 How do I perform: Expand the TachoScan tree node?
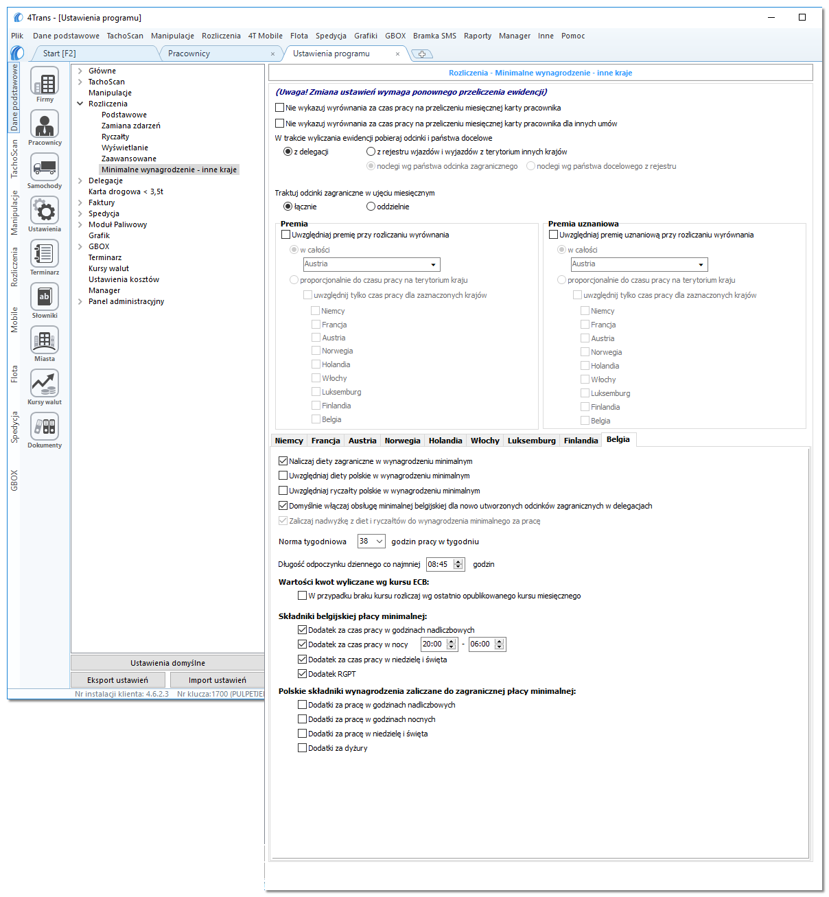pyautogui.click(x=80, y=82)
